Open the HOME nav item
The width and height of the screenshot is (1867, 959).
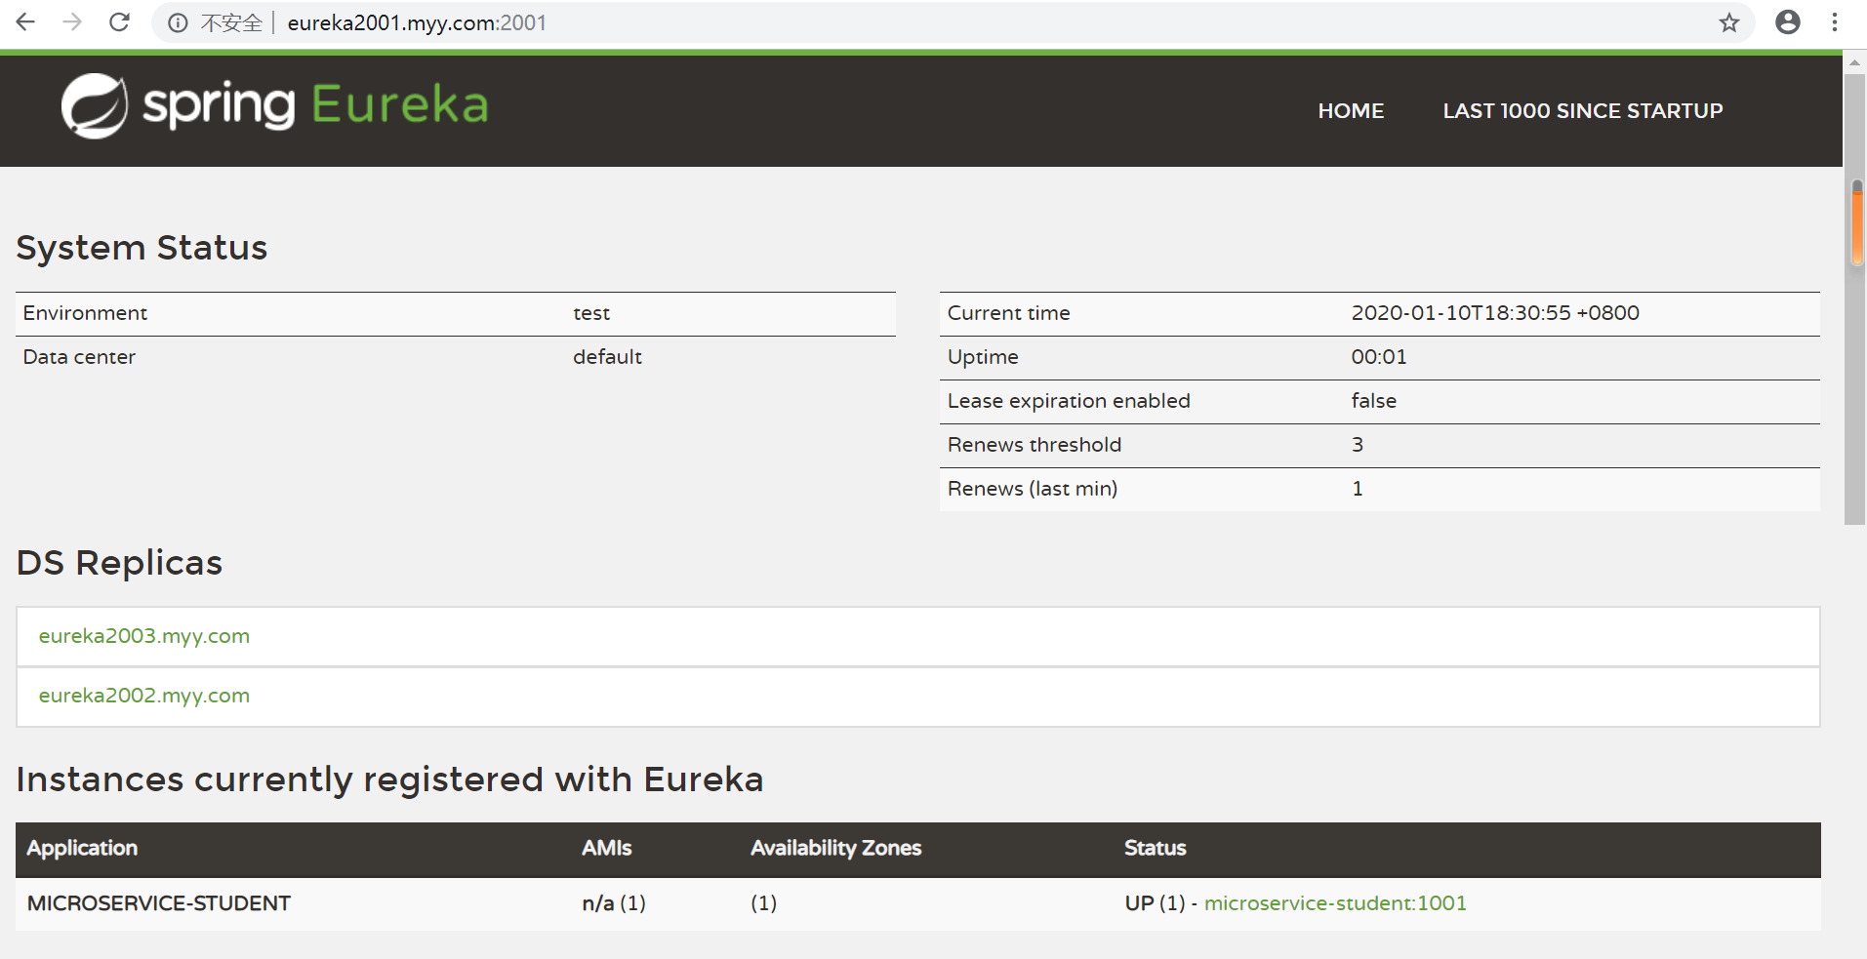(x=1351, y=111)
